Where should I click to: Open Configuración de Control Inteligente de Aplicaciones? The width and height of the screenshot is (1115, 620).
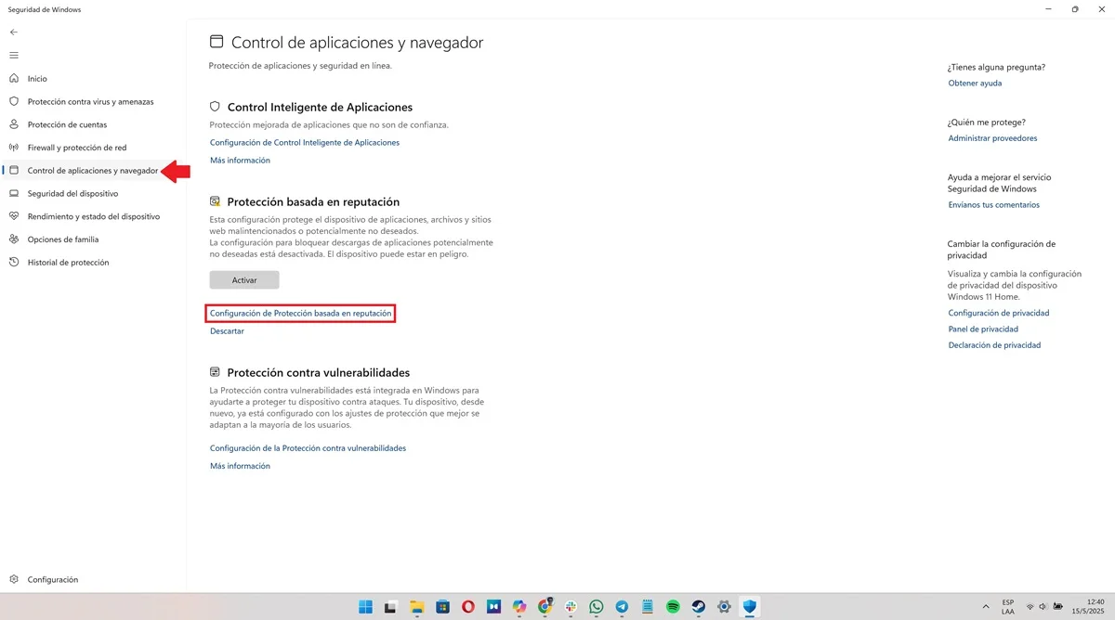pyautogui.click(x=305, y=143)
